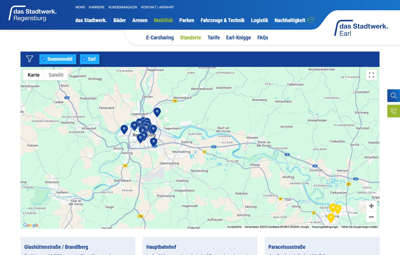Click the leaf icon next to Nachhaltigkeit
Viewport: 400px width, 255px height.
click(x=311, y=20)
